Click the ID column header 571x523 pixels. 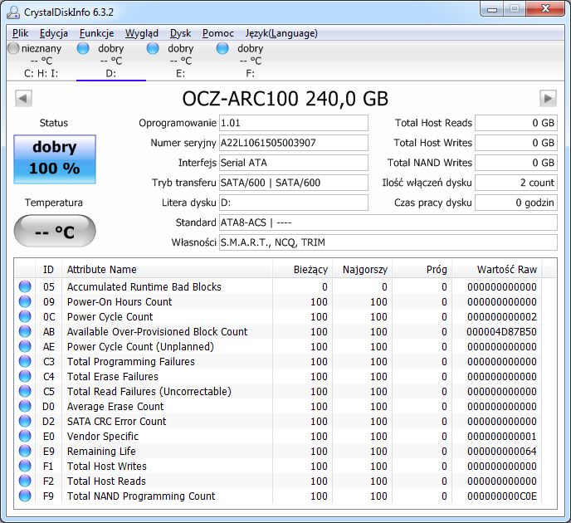click(48, 270)
